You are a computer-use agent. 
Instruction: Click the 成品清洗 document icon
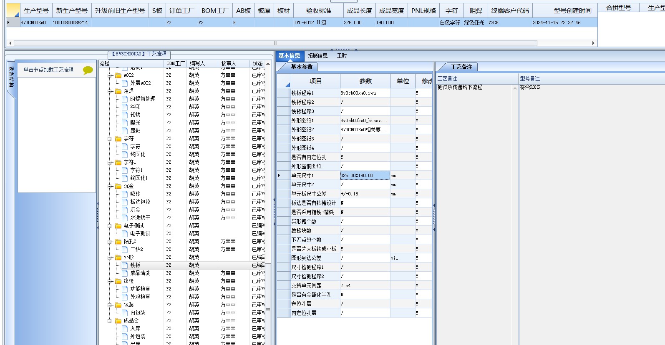pos(125,273)
